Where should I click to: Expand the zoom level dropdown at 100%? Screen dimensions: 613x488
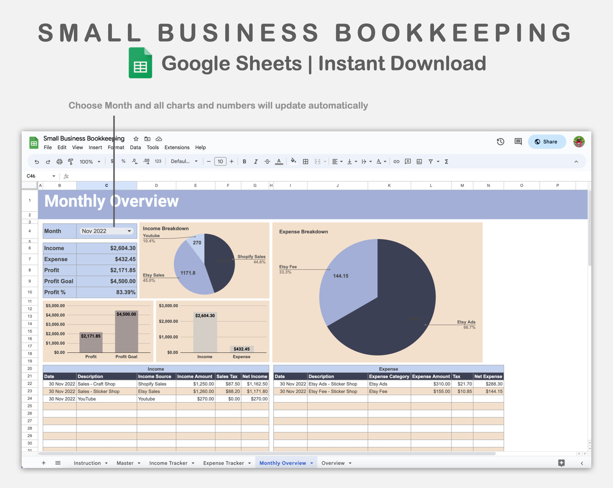89,161
